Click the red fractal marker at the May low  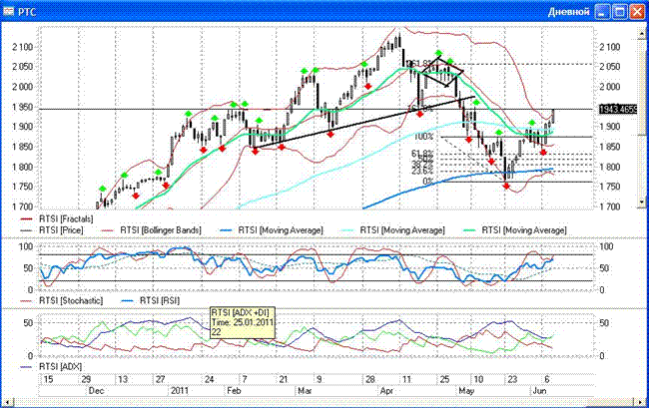tap(506, 187)
